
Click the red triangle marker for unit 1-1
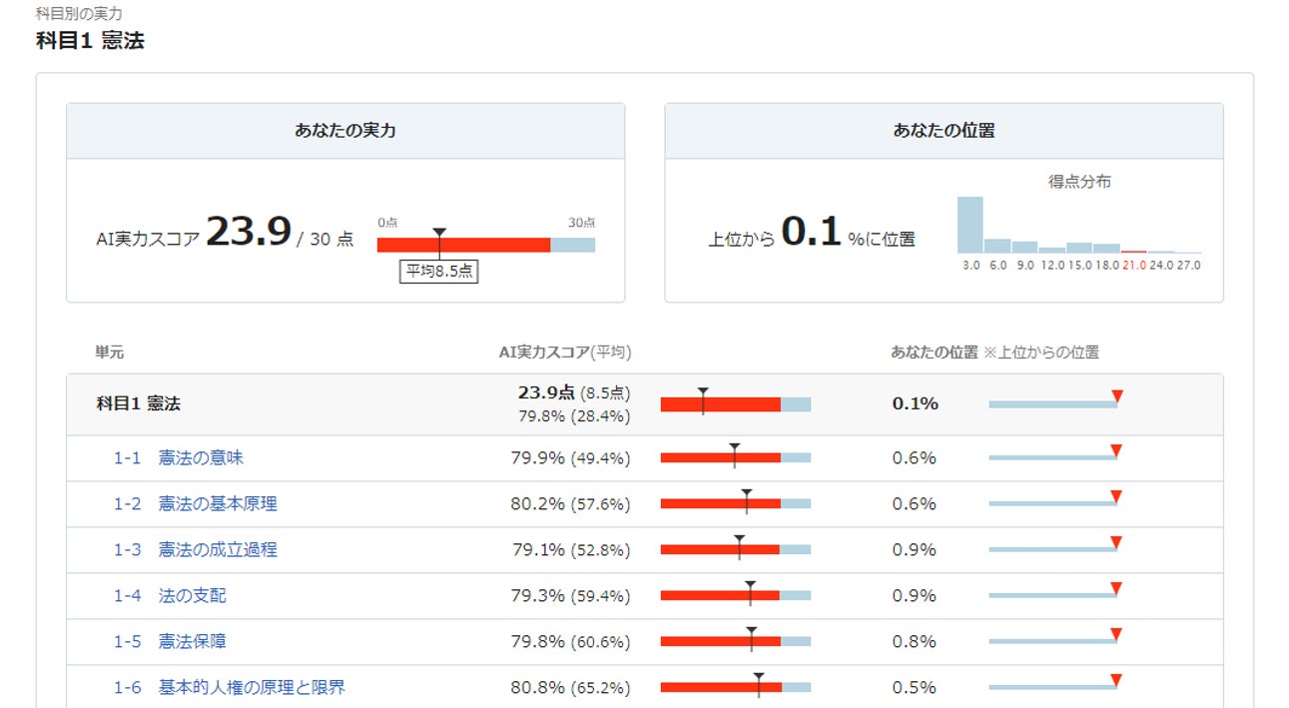click(1116, 451)
